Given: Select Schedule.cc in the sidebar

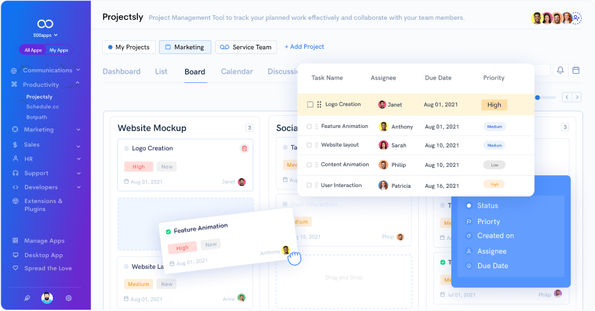Looking at the screenshot, I should pos(42,107).
